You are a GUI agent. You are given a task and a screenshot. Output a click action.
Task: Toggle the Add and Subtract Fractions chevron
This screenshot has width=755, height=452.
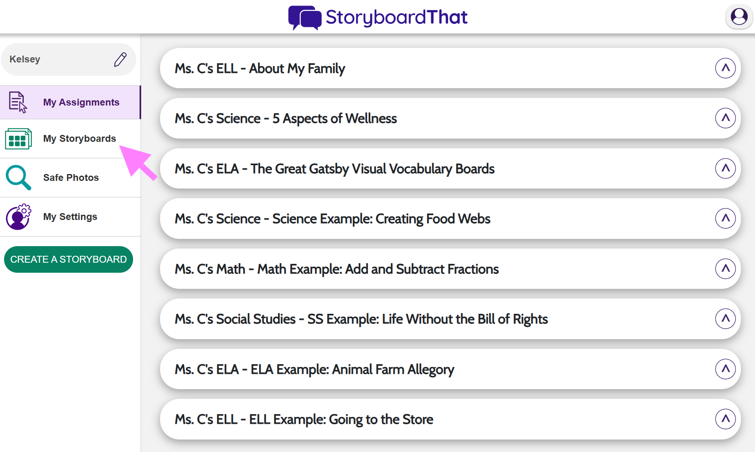[x=725, y=269]
